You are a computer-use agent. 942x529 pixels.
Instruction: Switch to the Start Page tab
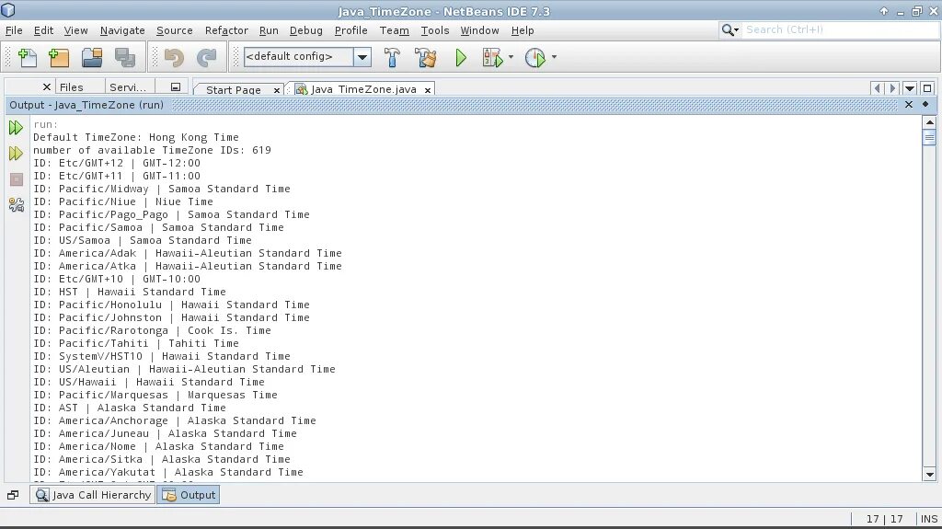(x=233, y=89)
